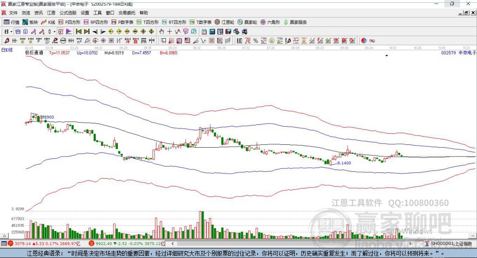Open the P数字表 tool
The image size is (477, 258).
click(x=123, y=22)
